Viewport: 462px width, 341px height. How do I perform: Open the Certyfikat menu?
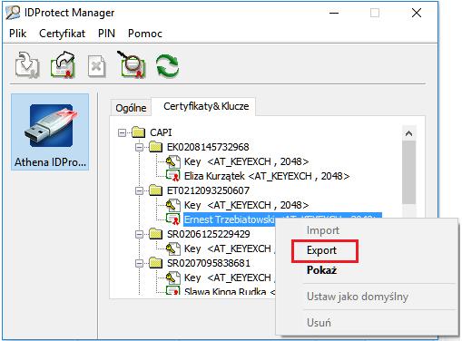click(x=62, y=34)
